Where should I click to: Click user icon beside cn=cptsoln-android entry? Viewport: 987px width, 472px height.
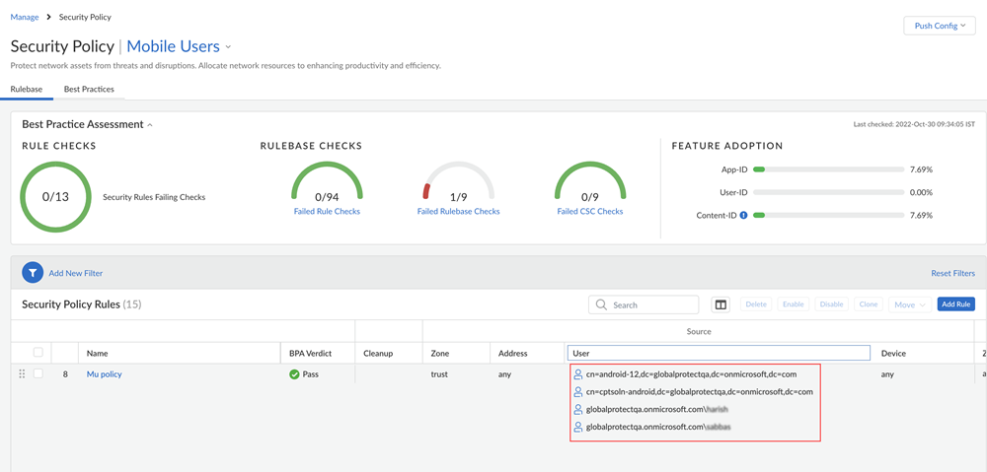[x=578, y=392]
